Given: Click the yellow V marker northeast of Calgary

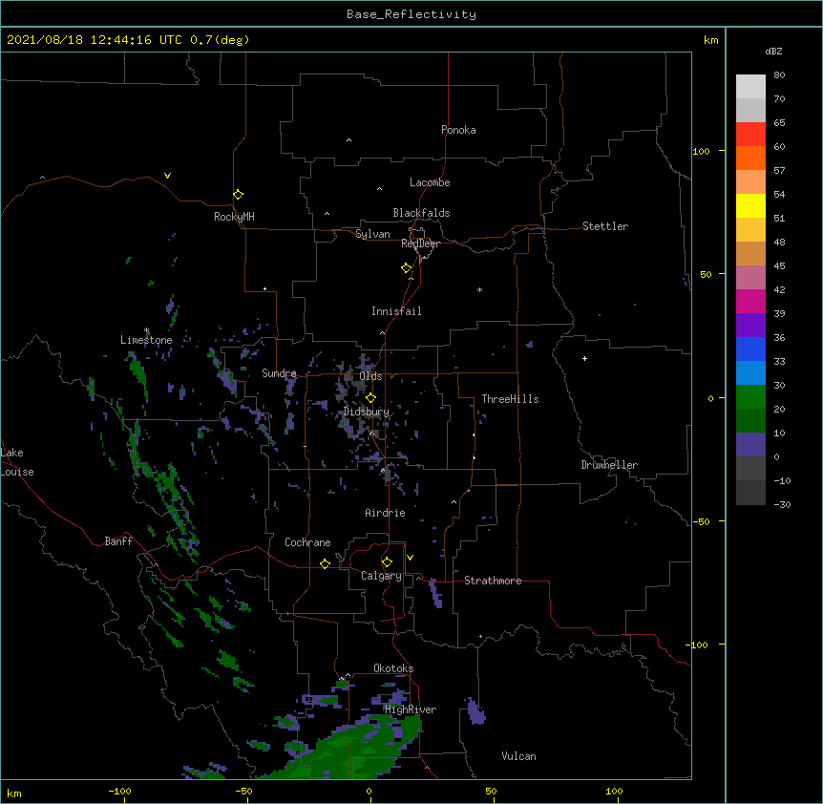Looking at the screenshot, I should (410, 558).
